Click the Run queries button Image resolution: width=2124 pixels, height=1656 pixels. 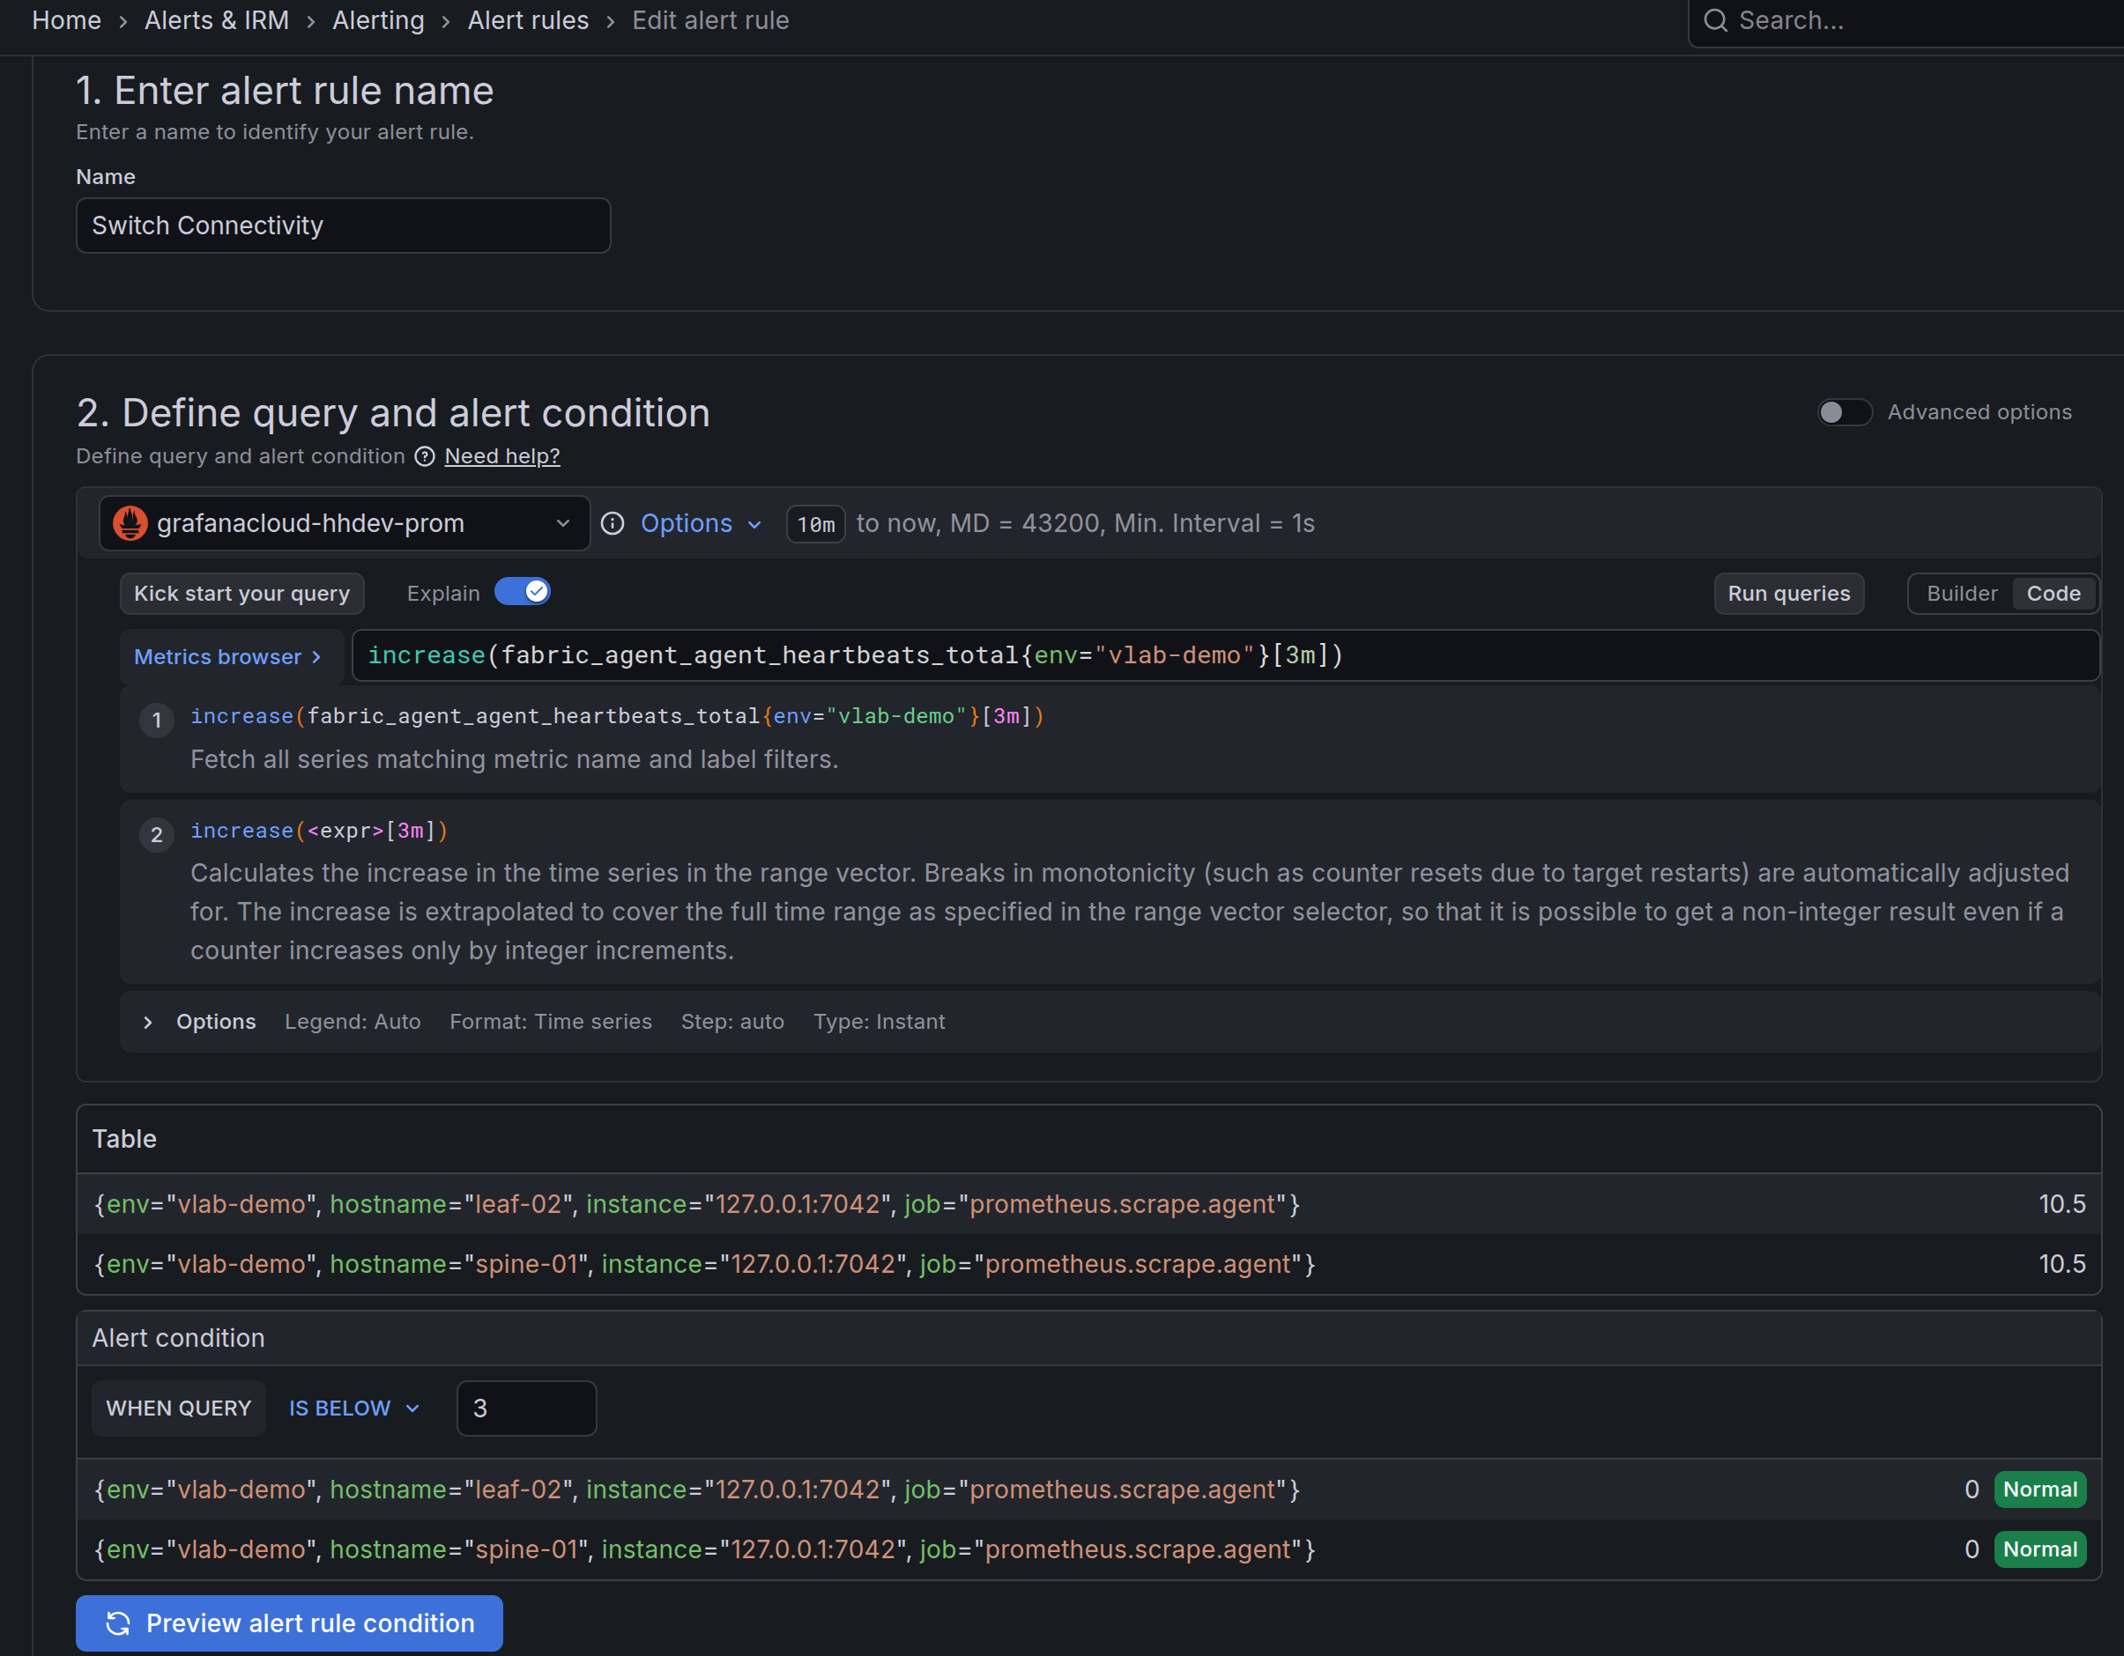[1787, 594]
